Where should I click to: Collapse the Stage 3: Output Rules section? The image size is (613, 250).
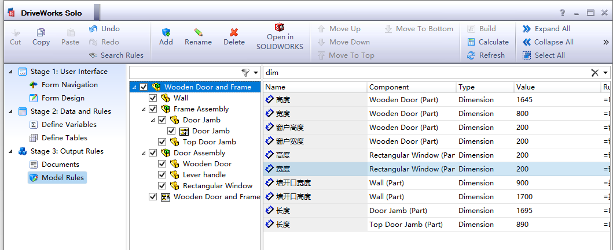[x=10, y=151]
